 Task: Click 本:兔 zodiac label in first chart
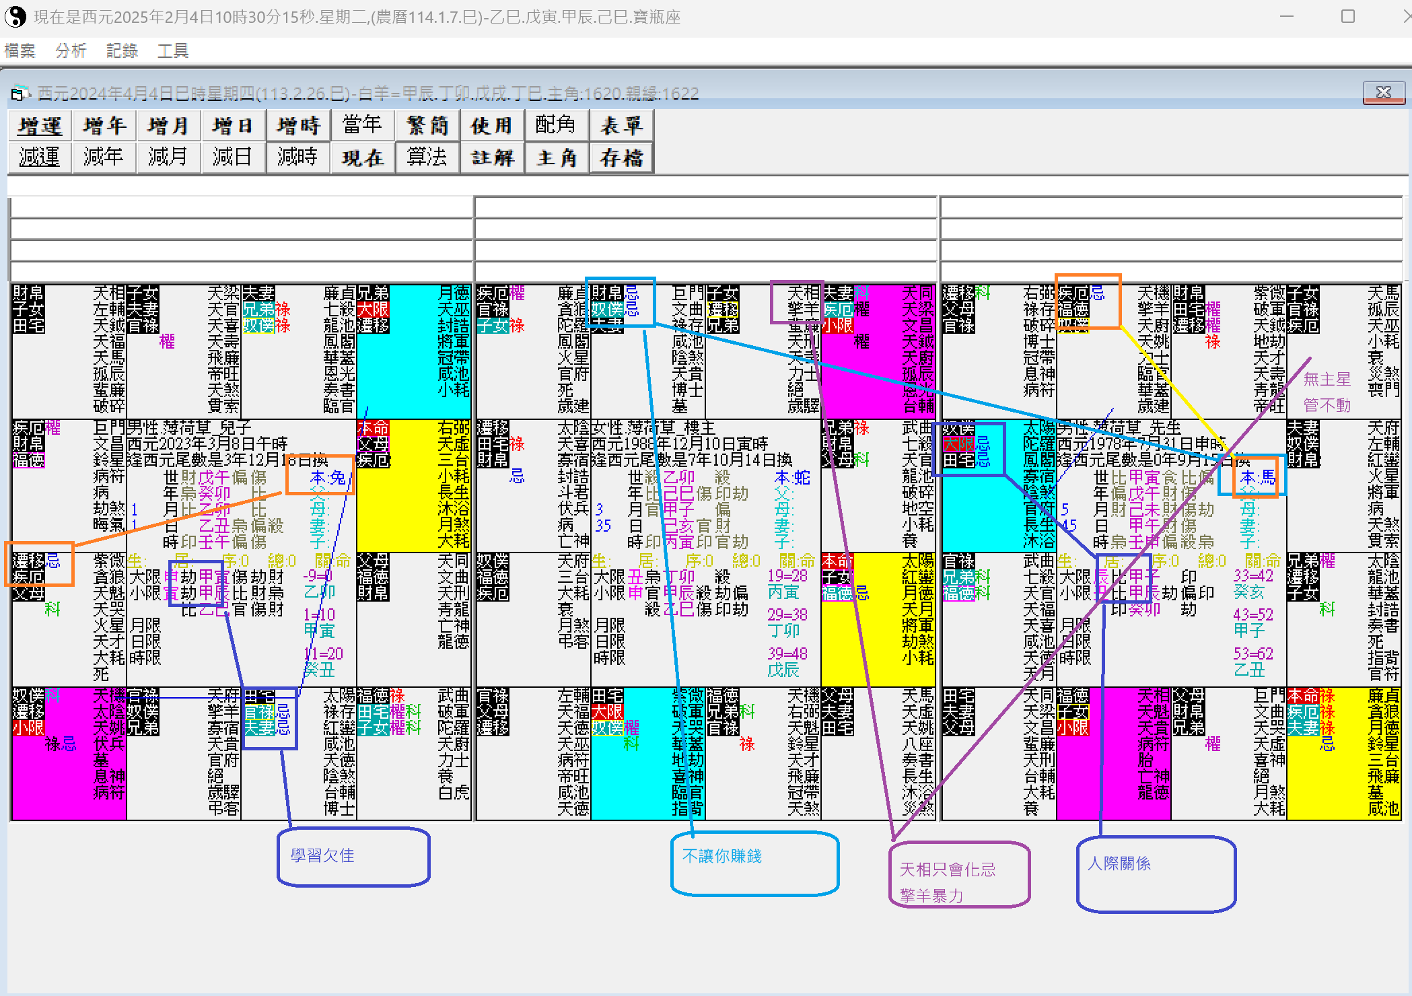[x=328, y=478]
